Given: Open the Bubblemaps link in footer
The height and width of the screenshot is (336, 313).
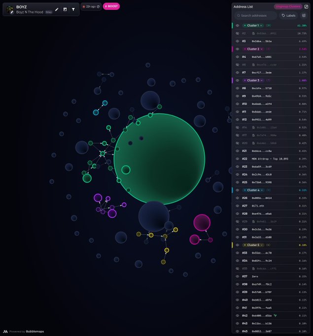Looking at the screenshot, I should (35, 332).
